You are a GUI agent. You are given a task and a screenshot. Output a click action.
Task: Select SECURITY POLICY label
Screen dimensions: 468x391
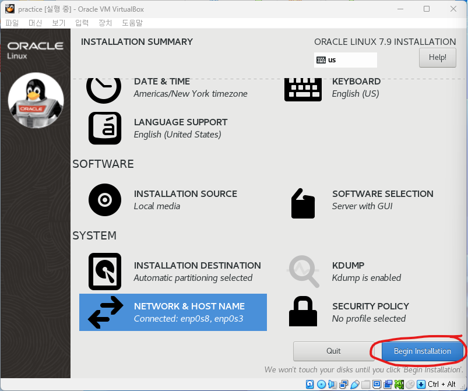click(x=371, y=307)
